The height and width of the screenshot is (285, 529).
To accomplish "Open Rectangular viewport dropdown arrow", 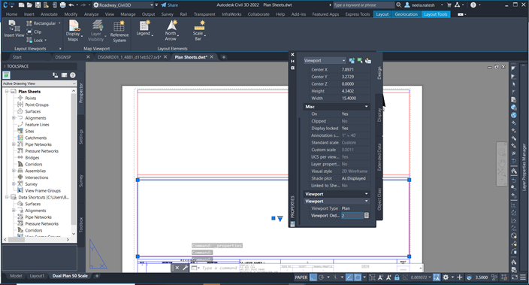I will (x=59, y=23).
